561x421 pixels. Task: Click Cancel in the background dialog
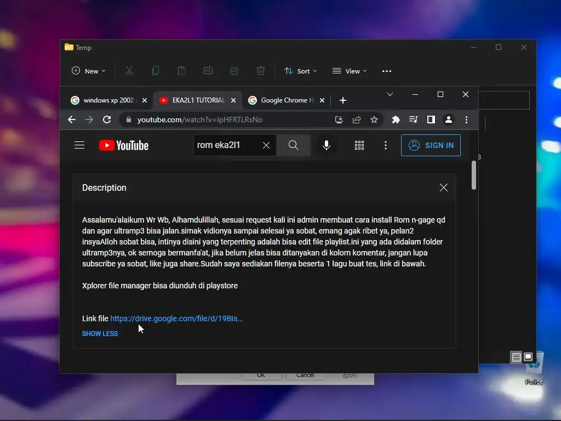pyautogui.click(x=305, y=376)
